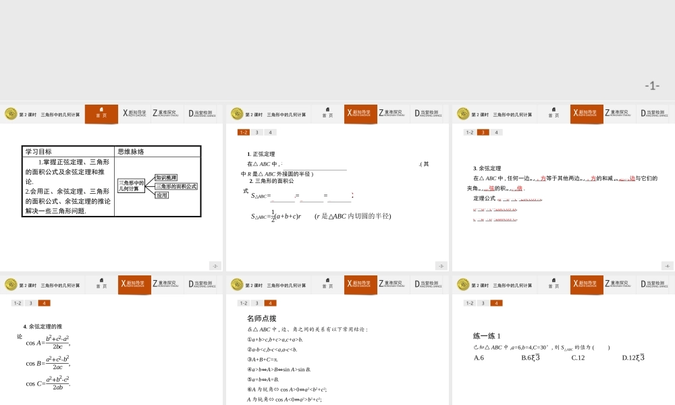
Task: Click 三角形的面积公式 box in the mind map
Action: [x=175, y=186]
